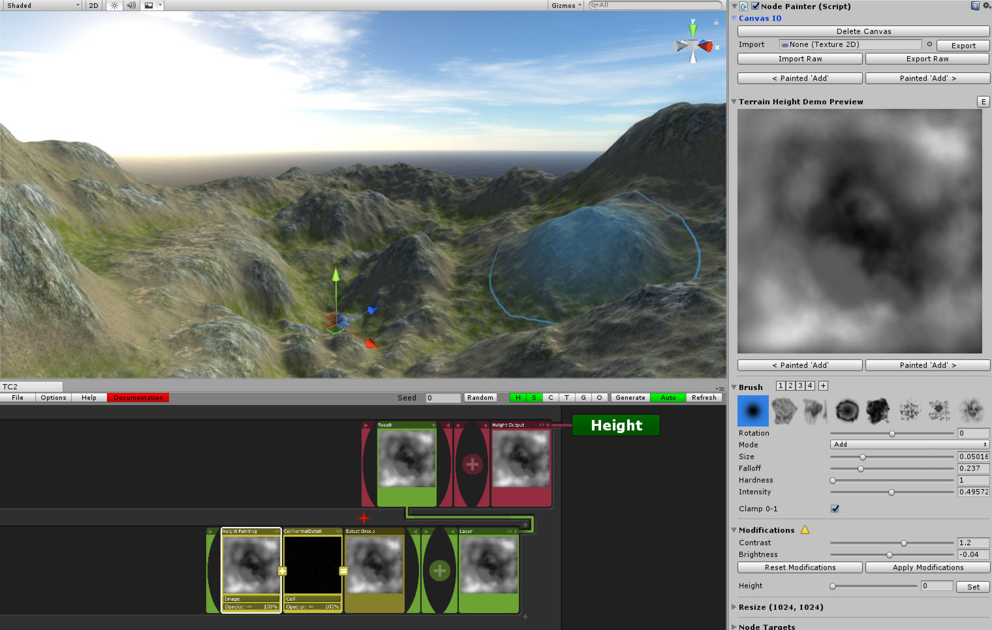
Task: Enable the Clamp 0-1 checkbox
Action: click(835, 509)
